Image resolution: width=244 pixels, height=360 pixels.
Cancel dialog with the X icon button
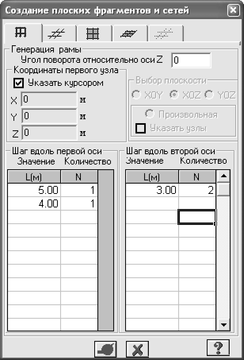point(137,349)
